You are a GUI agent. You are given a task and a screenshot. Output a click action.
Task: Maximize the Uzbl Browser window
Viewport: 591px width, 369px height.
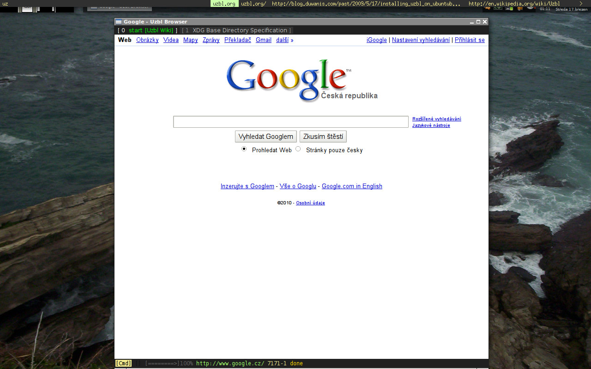coord(478,22)
